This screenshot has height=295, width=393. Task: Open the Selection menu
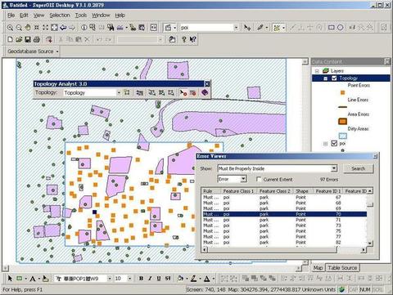60,16
